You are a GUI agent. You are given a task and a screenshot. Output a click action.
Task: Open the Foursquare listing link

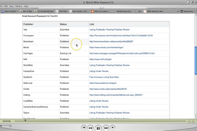[x=121, y=36]
